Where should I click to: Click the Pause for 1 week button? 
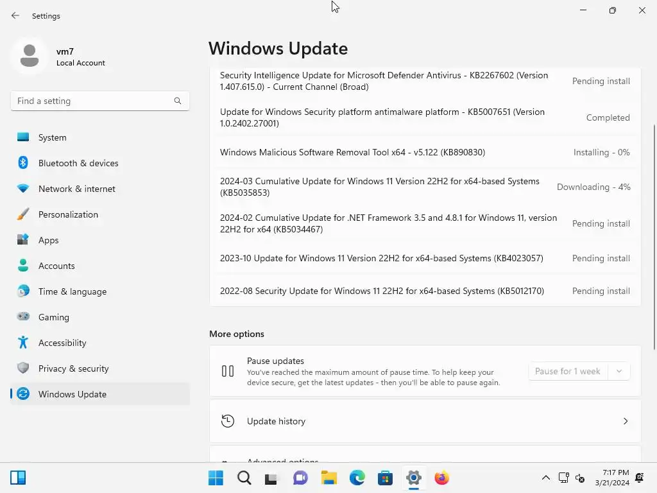[568, 371]
